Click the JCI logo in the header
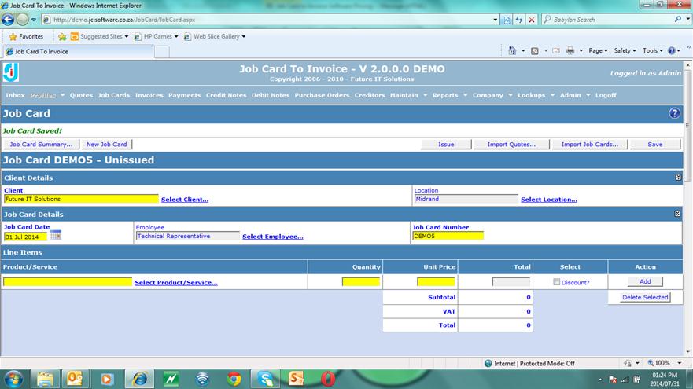Image resolution: width=693 pixels, height=389 pixels. click(10, 73)
